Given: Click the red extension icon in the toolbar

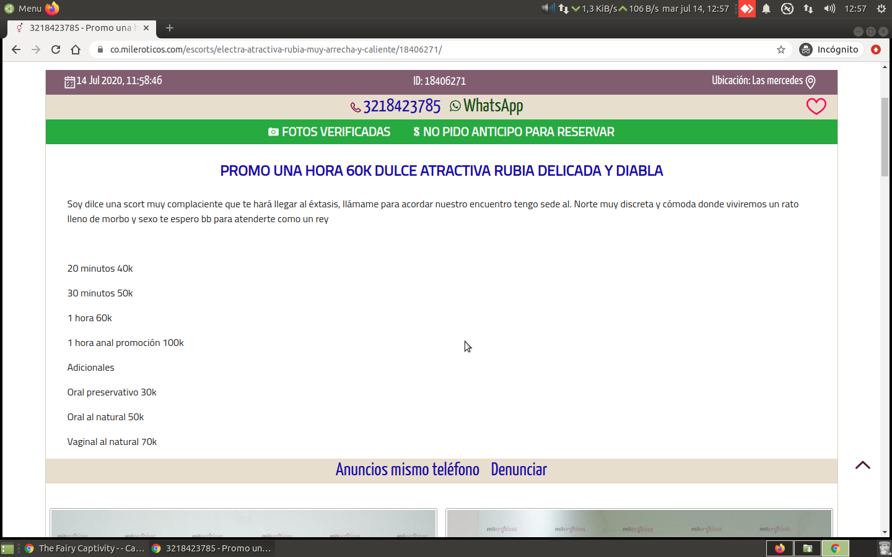Looking at the screenshot, I should [x=875, y=50].
